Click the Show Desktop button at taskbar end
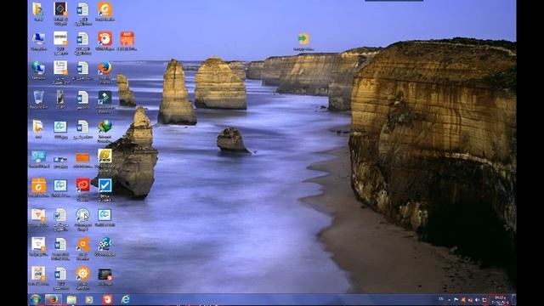Screen dimensions: 544x306 [x=513, y=300]
